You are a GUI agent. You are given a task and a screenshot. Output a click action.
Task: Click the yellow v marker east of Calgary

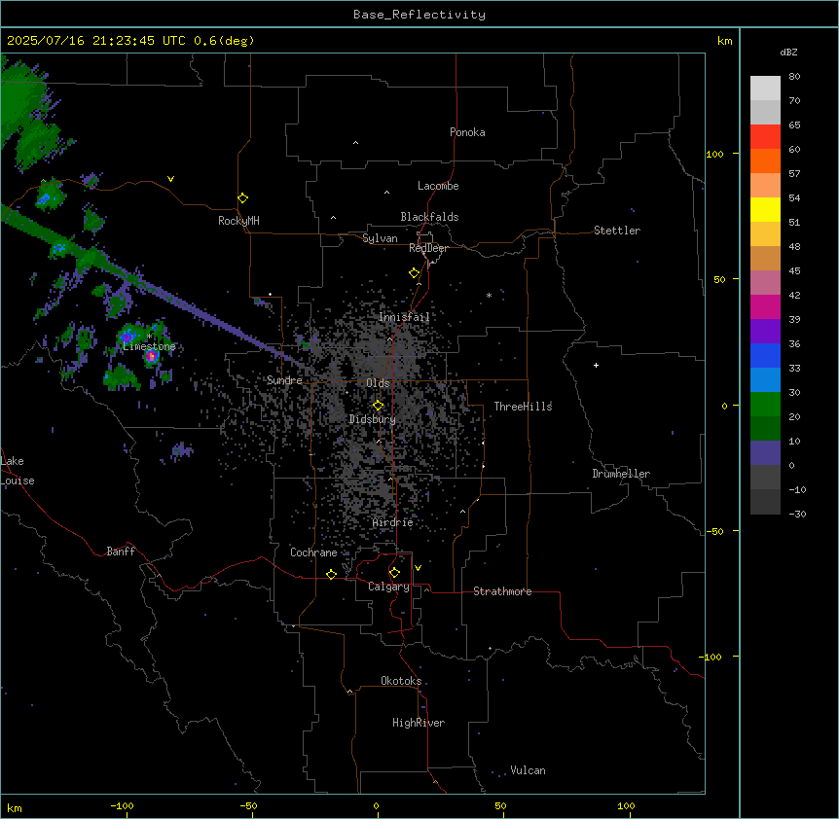point(418,568)
